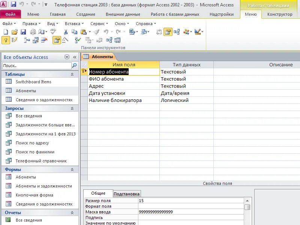Click the Маска ввода value field

tap(191, 212)
